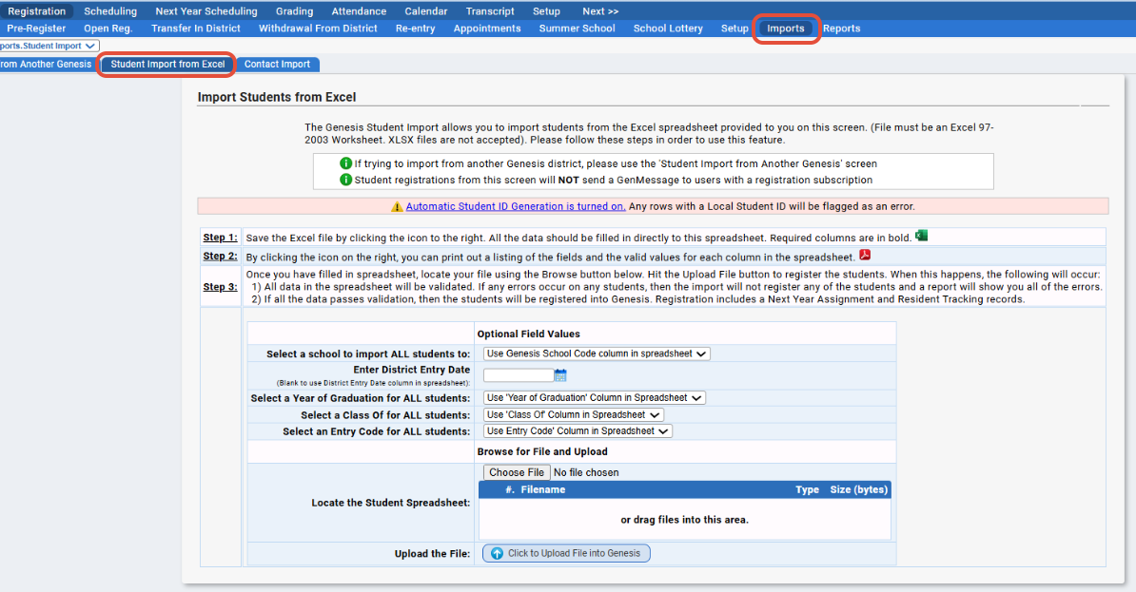Viewport: 1136px width, 592px height.
Task: Open the Reports submenu
Action: point(841,29)
